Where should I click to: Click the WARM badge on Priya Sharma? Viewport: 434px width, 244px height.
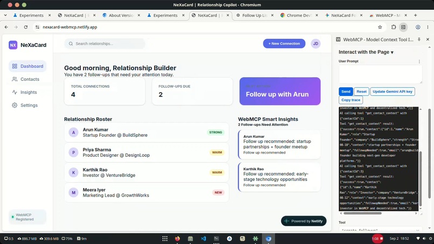tap(216, 152)
